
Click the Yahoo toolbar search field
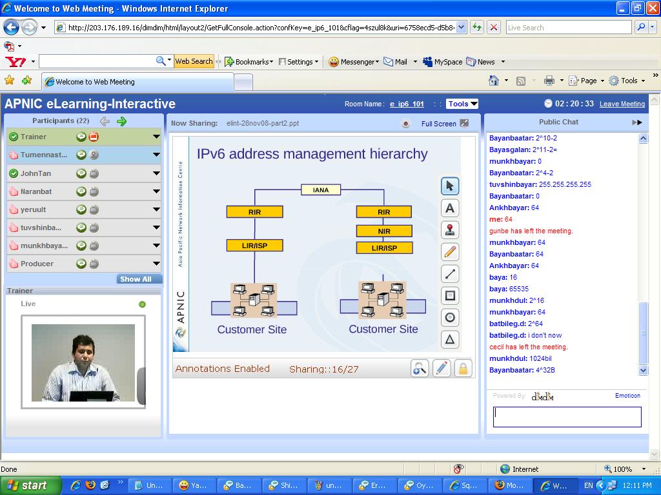98,61
